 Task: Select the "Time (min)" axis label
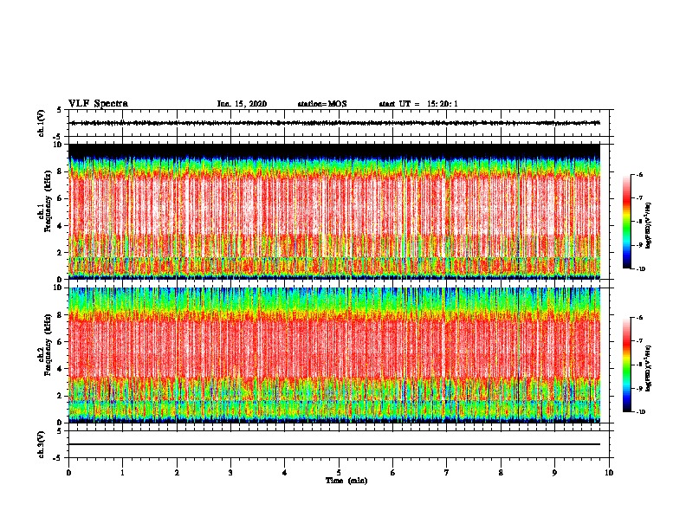pos(346,481)
